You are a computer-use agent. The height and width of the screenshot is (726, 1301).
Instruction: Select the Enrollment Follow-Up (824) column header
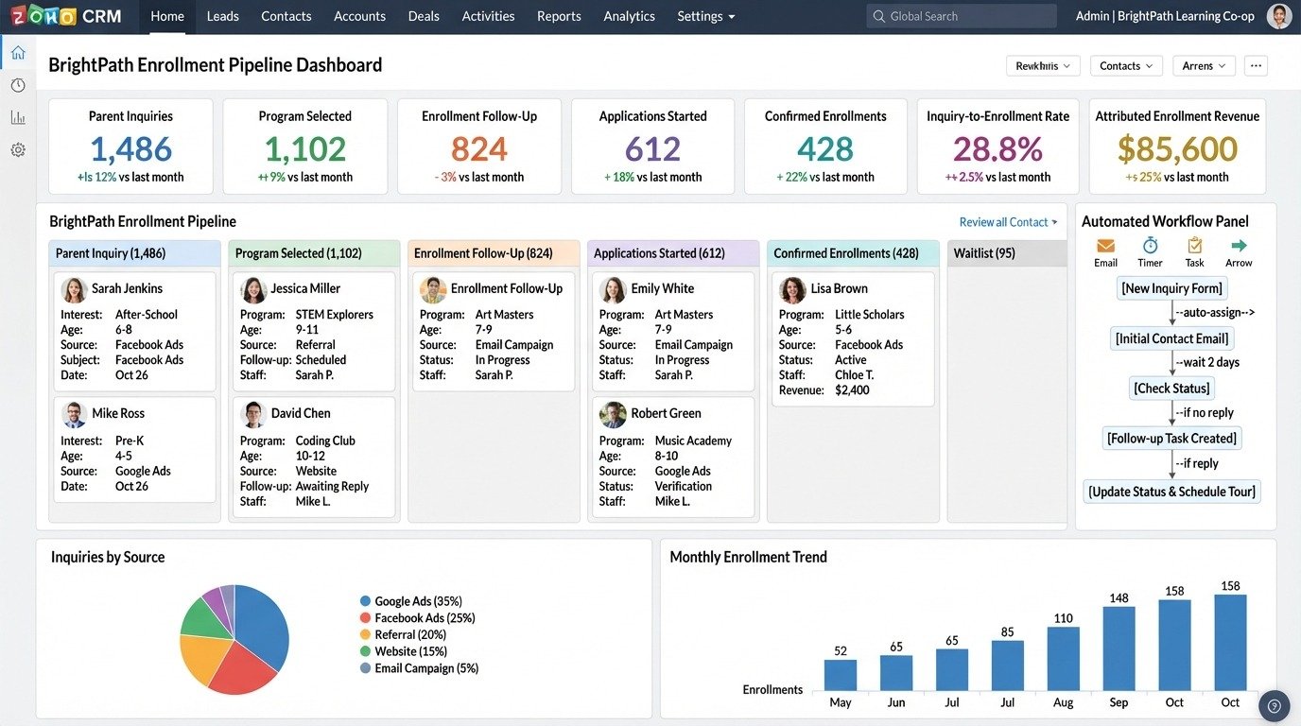pyautogui.click(x=494, y=253)
